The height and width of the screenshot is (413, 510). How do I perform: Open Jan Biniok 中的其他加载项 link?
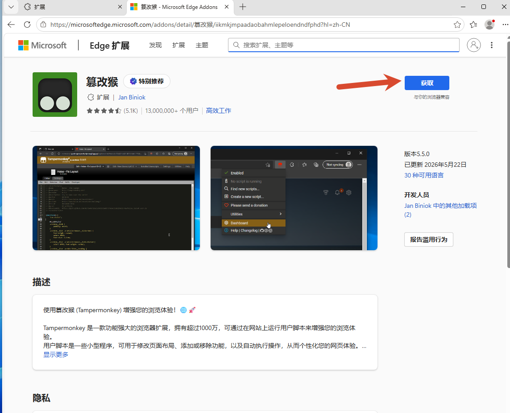(x=440, y=210)
